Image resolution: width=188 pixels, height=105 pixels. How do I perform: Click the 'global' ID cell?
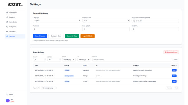[x=98, y=76]
